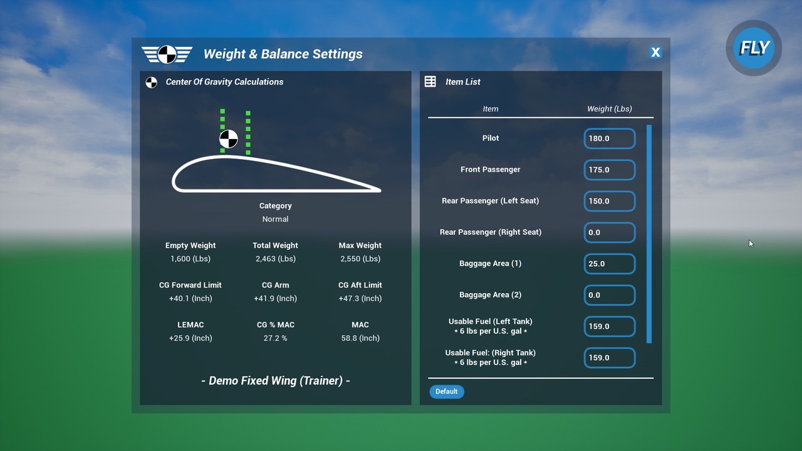The height and width of the screenshot is (451, 802).
Task: Click the MAC value 58.8 (Inch)
Action: 360,338
